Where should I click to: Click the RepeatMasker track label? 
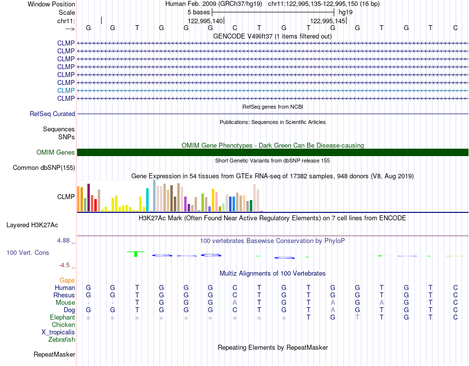[54, 354]
